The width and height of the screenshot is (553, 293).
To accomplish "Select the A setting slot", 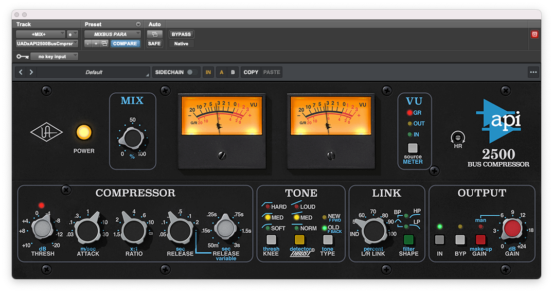I will (x=222, y=73).
